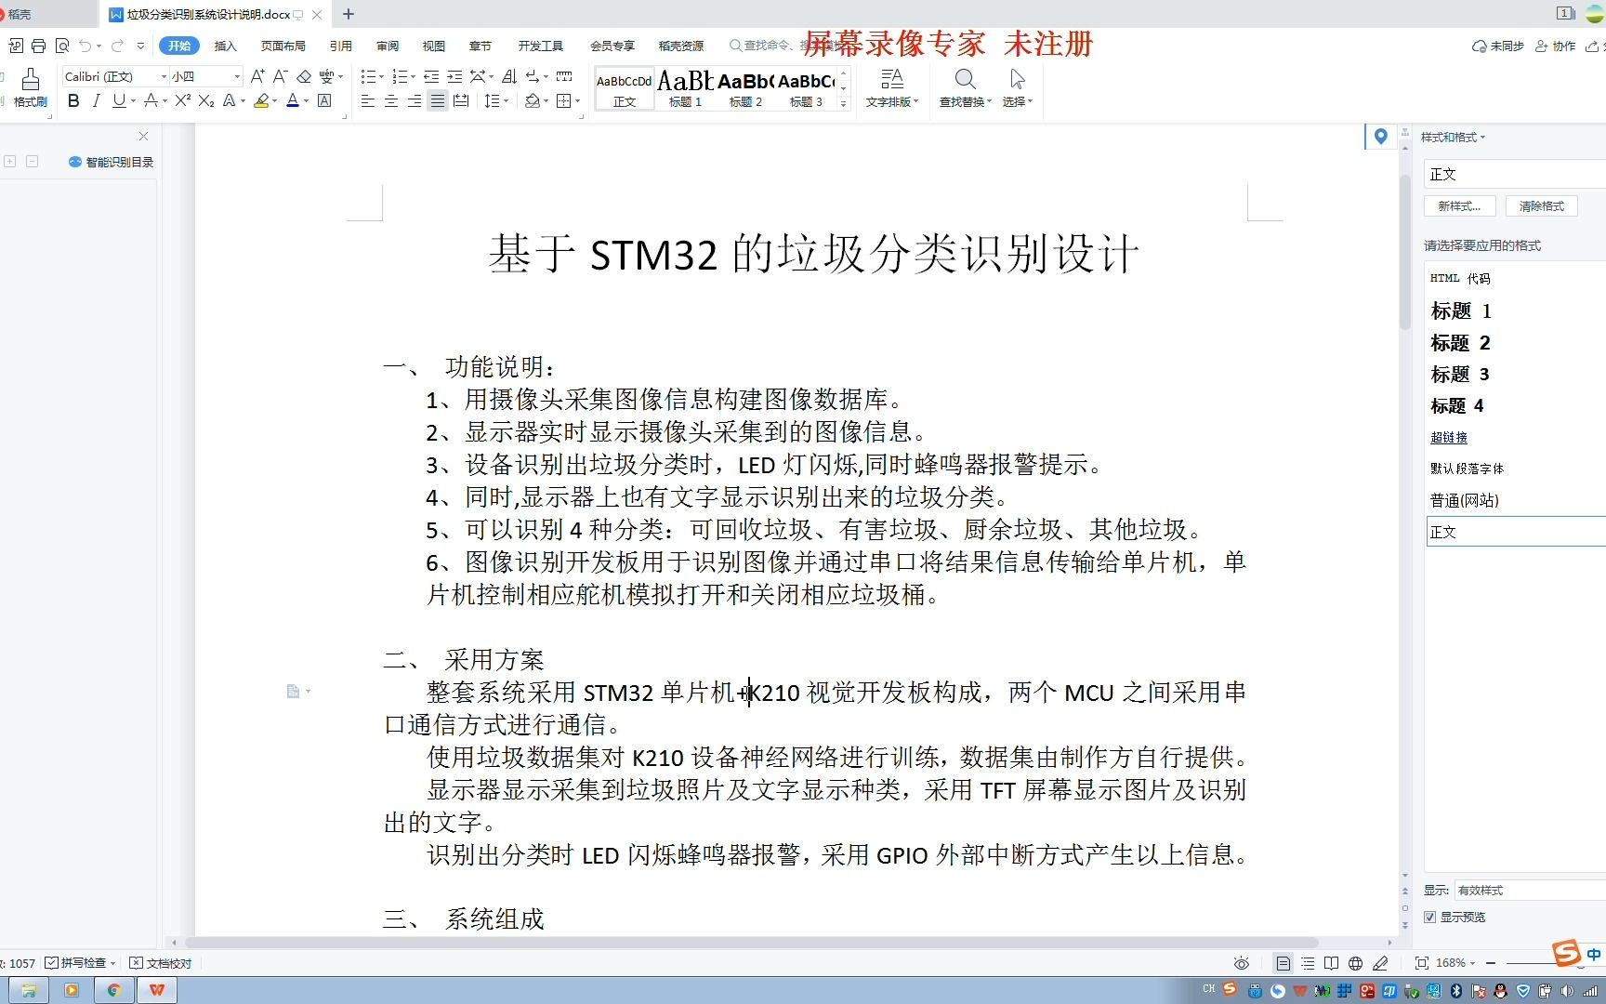Screen dimensions: 1606x1004
Task: Click the Bullet List icon
Action: tap(368, 76)
